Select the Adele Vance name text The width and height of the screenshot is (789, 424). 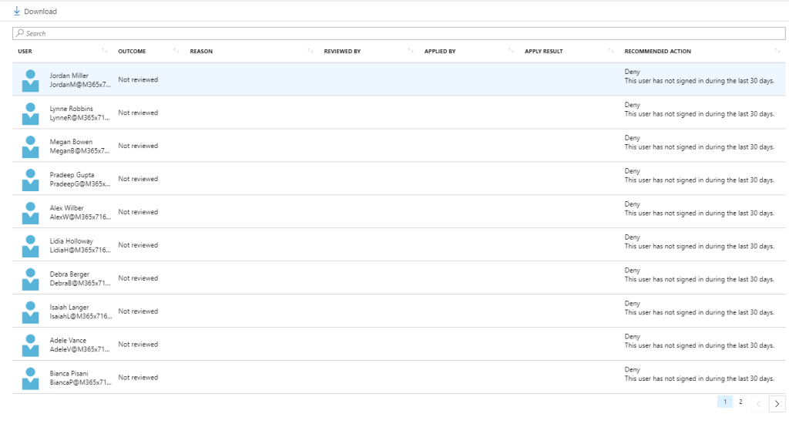[68, 341]
